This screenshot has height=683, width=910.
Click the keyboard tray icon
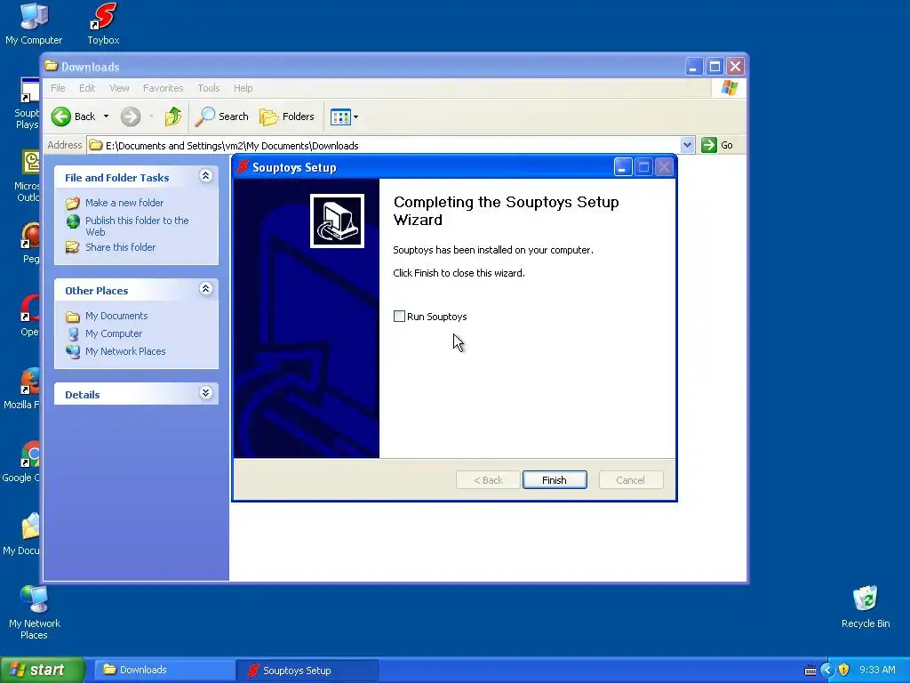pos(810,671)
